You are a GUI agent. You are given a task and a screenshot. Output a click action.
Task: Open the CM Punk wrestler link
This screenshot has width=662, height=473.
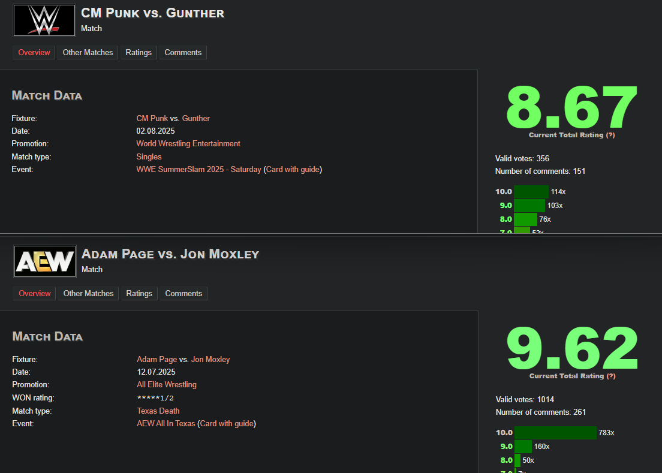[x=152, y=119]
